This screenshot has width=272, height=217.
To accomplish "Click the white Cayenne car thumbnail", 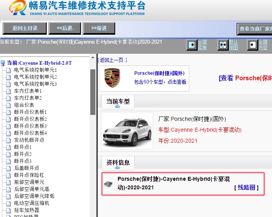I will (x=127, y=131).
